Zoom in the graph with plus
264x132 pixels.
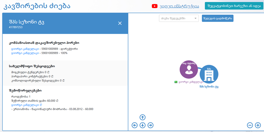point(258,125)
